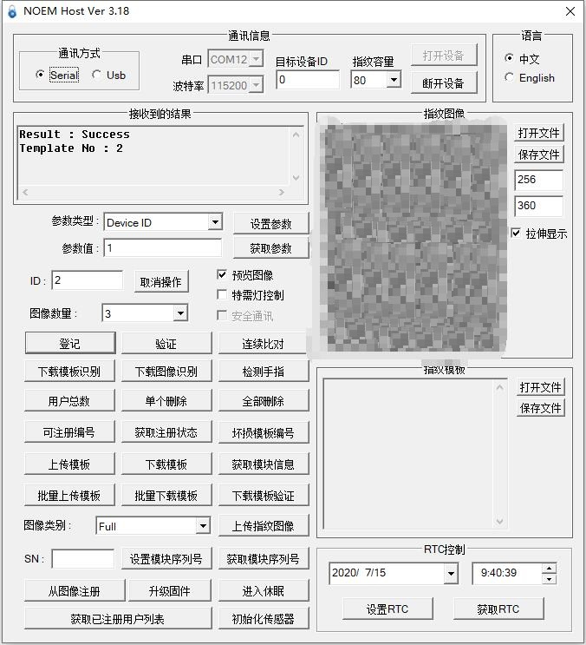This screenshot has height=645, width=586.
Task: Click the NOEM Host app icon
Action: (x=12, y=11)
